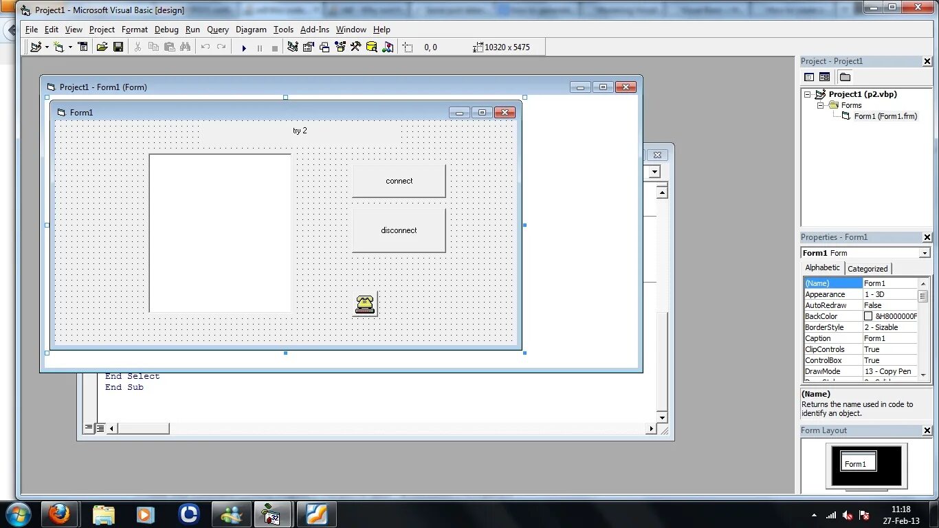Viewport: 939px width, 528px height.
Task: Click the Undo arrow icon
Action: [205, 47]
